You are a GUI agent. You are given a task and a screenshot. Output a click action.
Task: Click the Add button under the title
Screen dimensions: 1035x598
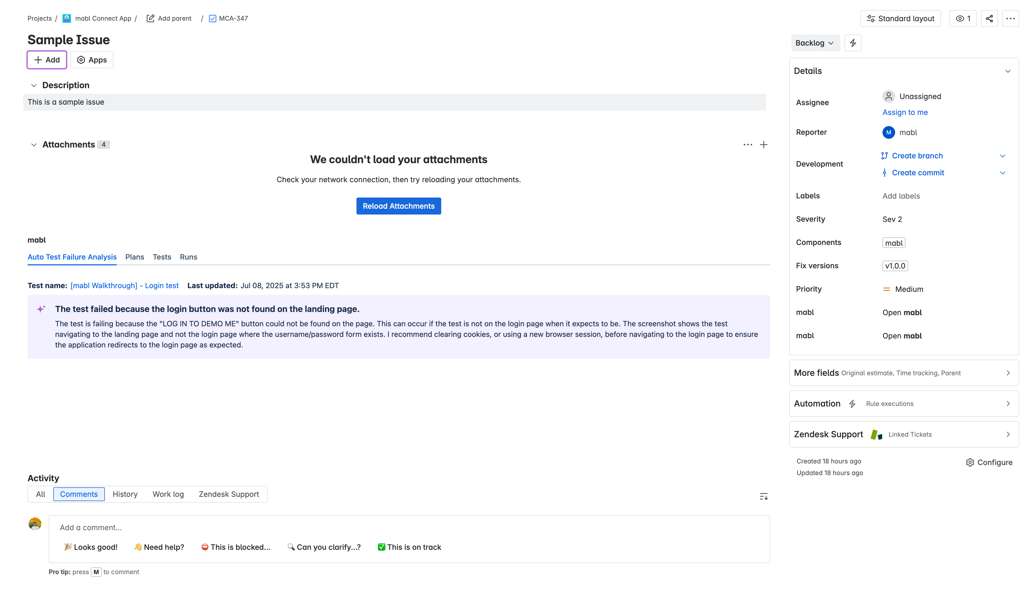pyautogui.click(x=47, y=60)
